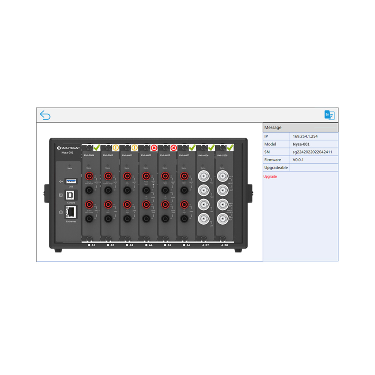The height and width of the screenshot is (375, 375).
Task: Click the back arrow in the top left
Action: coord(46,115)
